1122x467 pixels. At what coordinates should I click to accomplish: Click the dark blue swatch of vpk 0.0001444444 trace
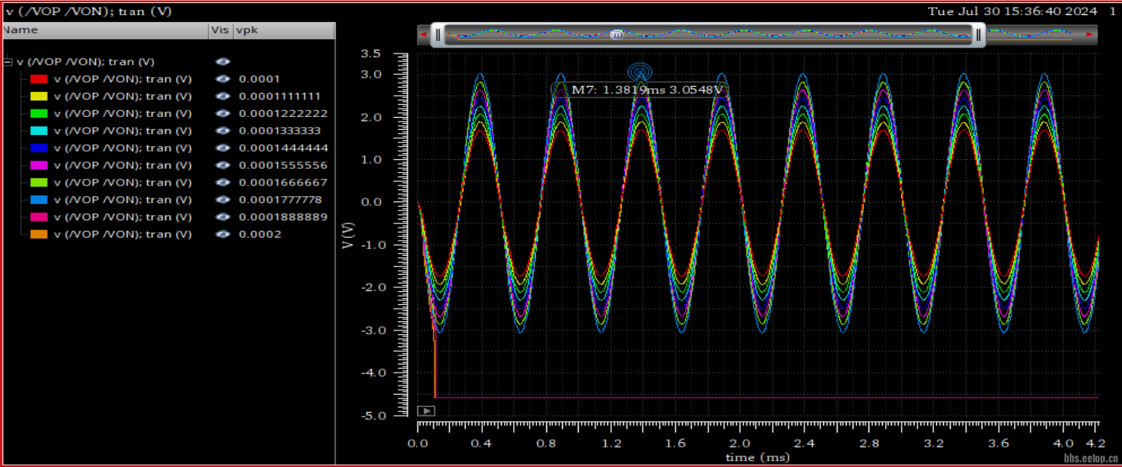(x=39, y=149)
